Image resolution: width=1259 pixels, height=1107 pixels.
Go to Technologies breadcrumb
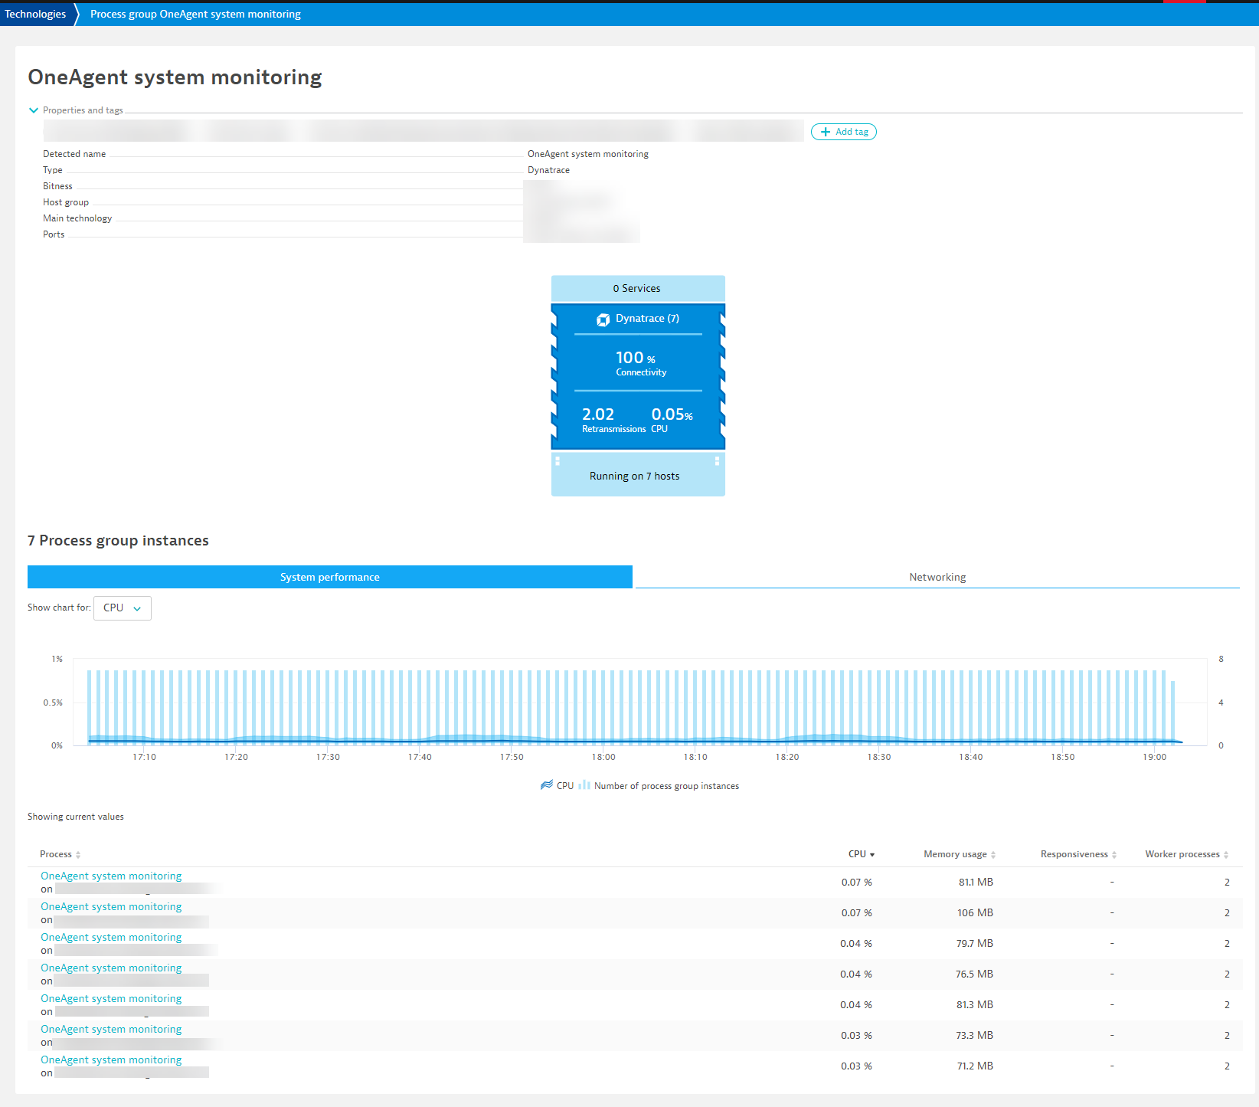[x=35, y=14]
